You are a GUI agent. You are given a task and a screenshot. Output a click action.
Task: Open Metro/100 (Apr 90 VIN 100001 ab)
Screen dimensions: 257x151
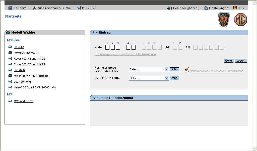tap(35, 87)
